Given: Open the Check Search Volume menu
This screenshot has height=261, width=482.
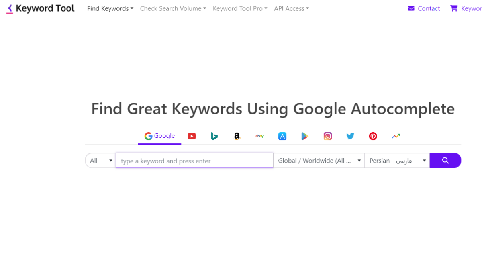Looking at the screenshot, I should tap(173, 8).
